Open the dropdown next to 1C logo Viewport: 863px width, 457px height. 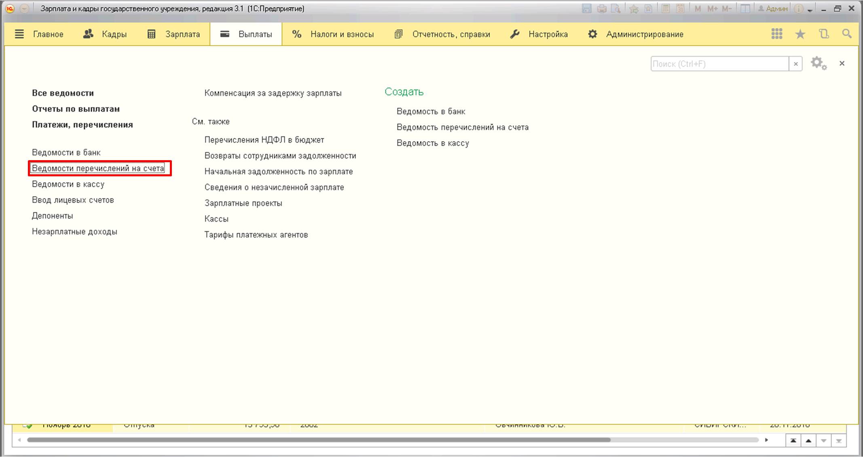pyautogui.click(x=25, y=8)
